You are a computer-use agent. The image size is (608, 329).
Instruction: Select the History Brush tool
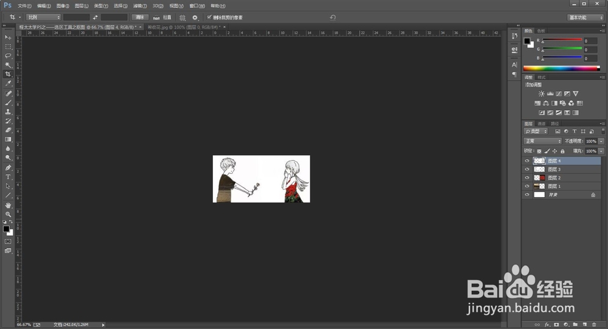(8, 121)
